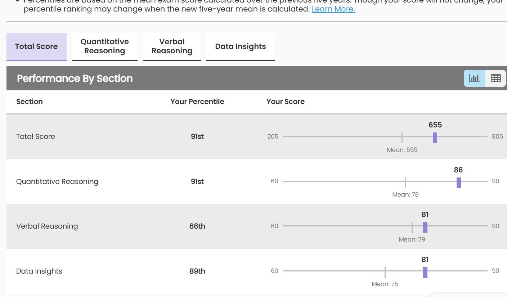Click the 66th percentile value

click(x=197, y=226)
